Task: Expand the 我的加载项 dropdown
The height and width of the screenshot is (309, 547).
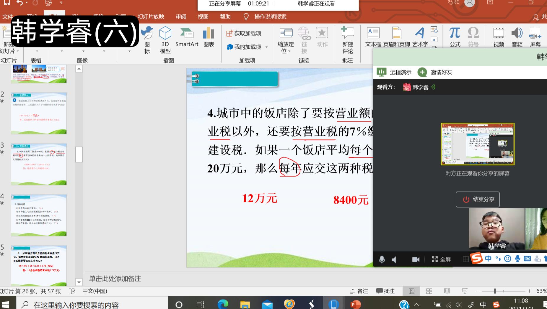Action: pyautogui.click(x=266, y=47)
